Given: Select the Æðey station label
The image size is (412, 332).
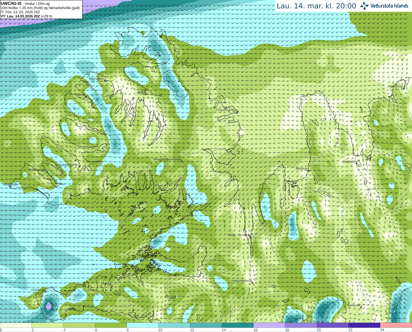Looking at the screenshot, I should tap(141, 92).
